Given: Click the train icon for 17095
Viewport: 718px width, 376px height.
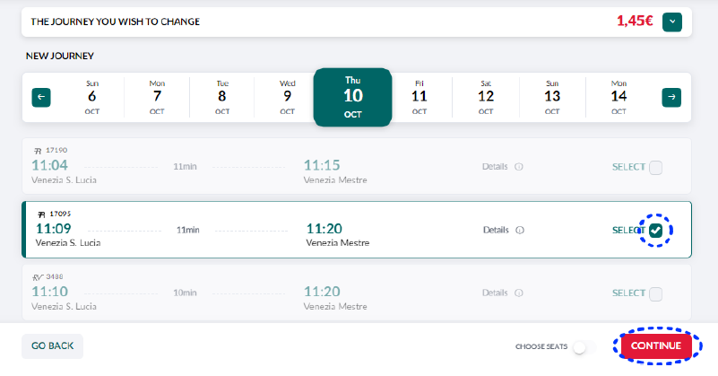Looking at the screenshot, I should point(41,214).
